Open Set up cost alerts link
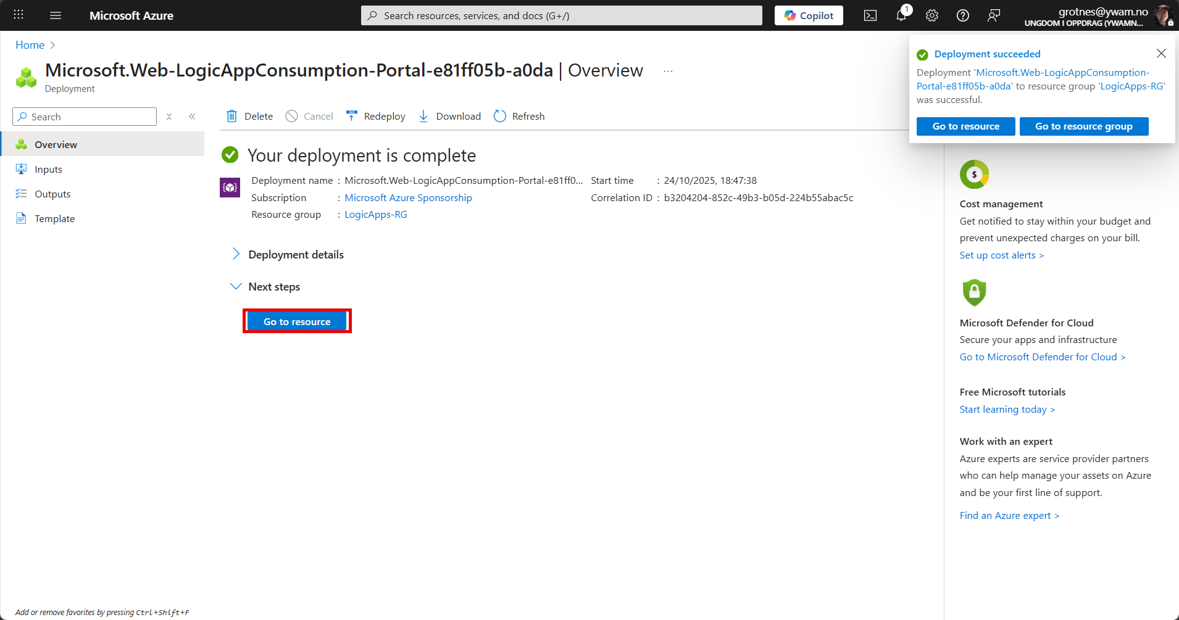Screen dimensions: 1179x620 1001,255
